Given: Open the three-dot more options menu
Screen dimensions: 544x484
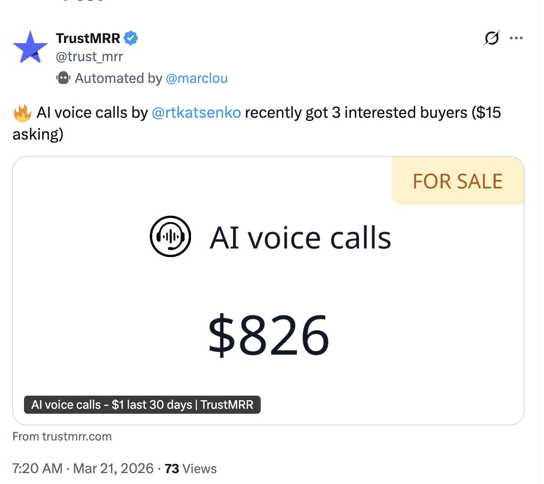Looking at the screenshot, I should [516, 38].
